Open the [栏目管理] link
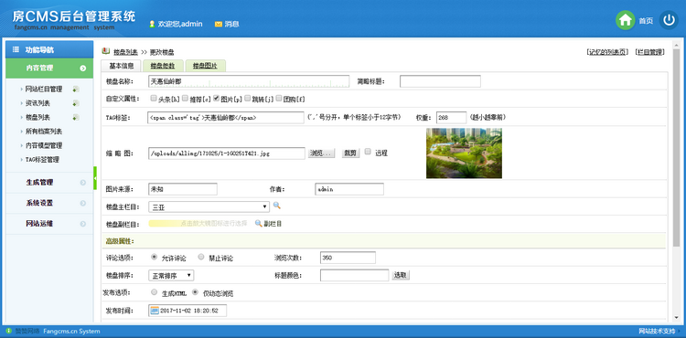 649,52
